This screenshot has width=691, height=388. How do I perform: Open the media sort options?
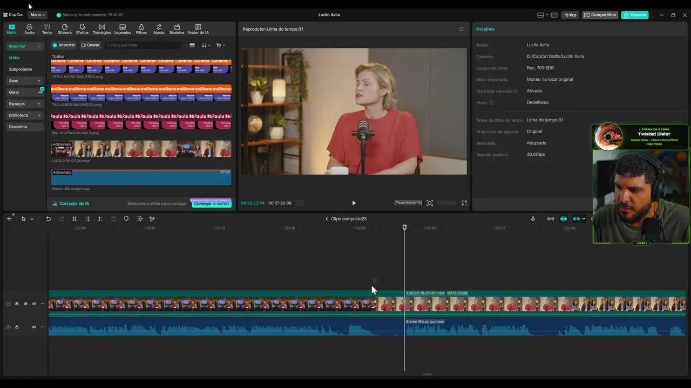coord(205,45)
